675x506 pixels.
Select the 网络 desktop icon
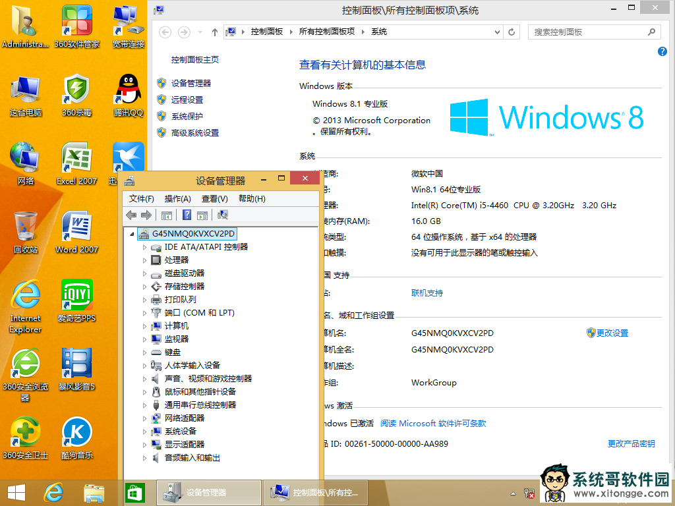[x=26, y=163]
